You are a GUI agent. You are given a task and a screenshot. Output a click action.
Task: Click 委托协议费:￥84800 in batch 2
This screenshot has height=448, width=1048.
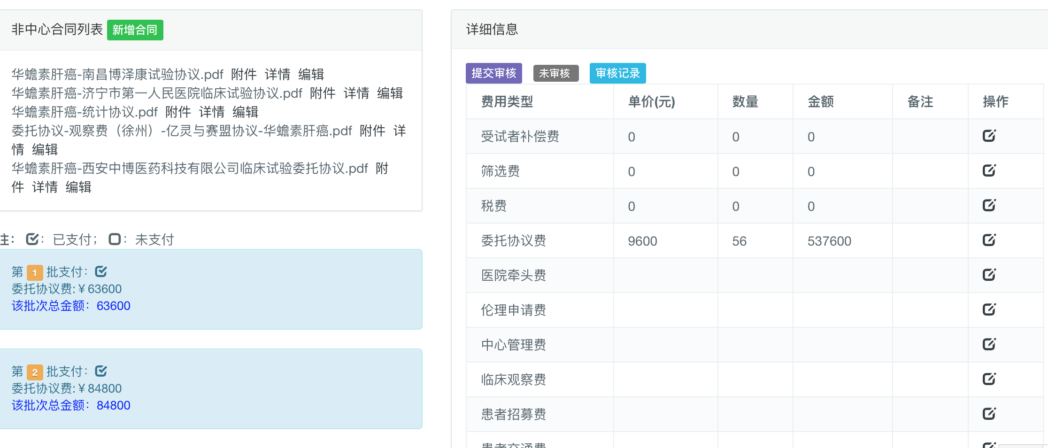tap(67, 388)
